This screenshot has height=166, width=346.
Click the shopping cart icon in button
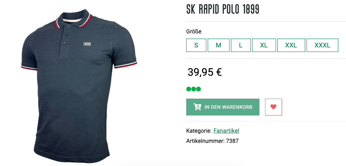click(x=197, y=107)
